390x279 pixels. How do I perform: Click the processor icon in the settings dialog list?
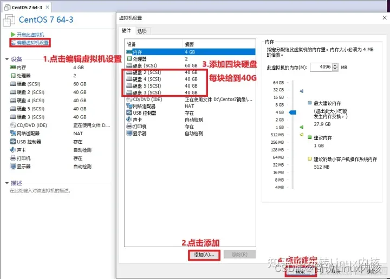click(129, 59)
